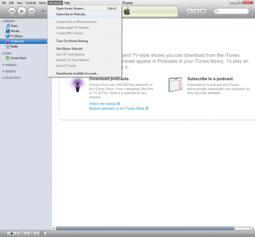Toggle shuffle at bottom bar

tap(22, 234)
